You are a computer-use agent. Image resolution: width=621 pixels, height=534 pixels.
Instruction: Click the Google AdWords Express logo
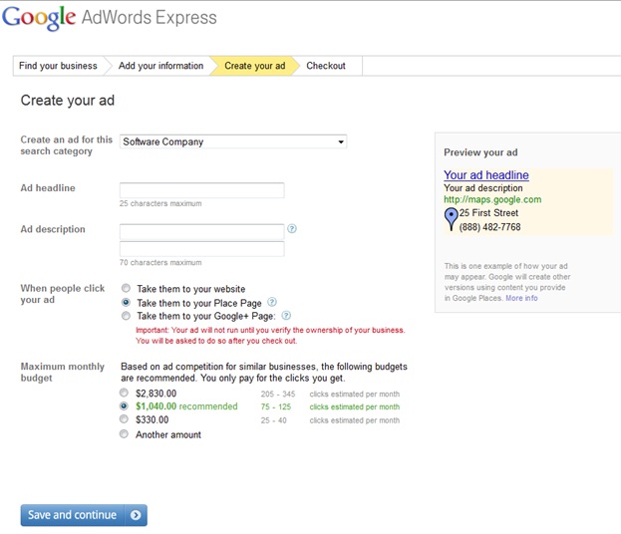pos(110,18)
